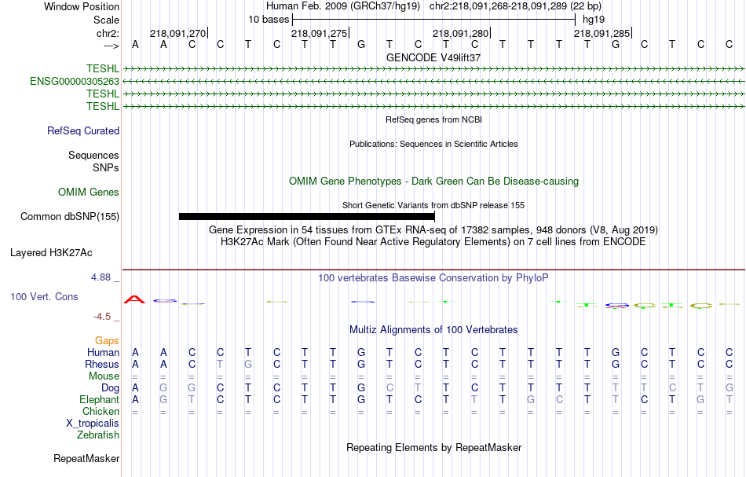Select the ENSG00000305263 track label
The width and height of the screenshot is (746, 477).
point(75,82)
